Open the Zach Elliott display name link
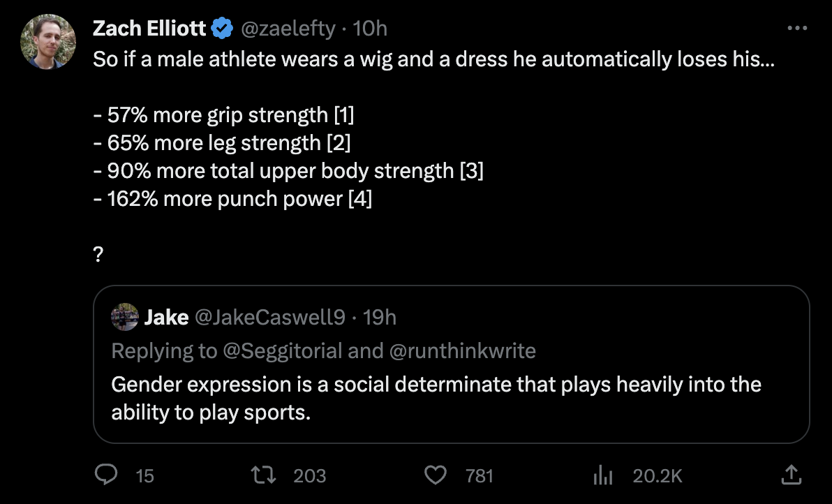Image resolution: width=832 pixels, height=504 pixels. pos(149,29)
